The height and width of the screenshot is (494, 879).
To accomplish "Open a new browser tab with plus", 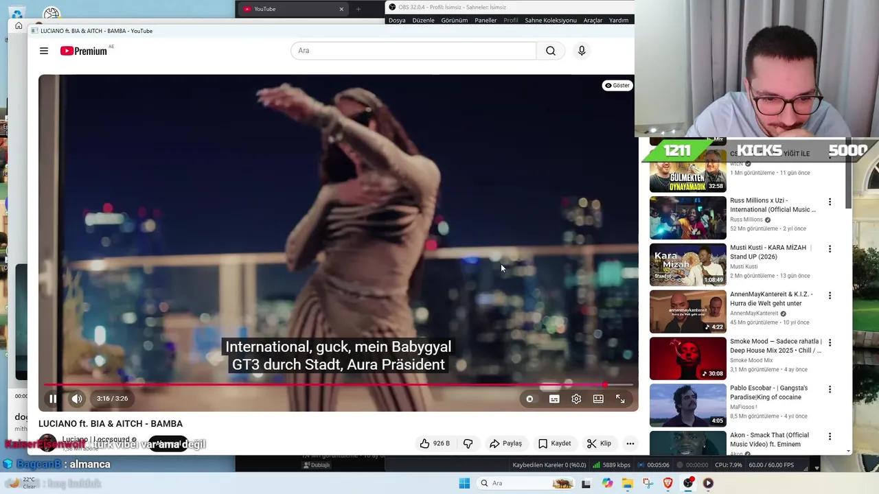I will click(358, 9).
